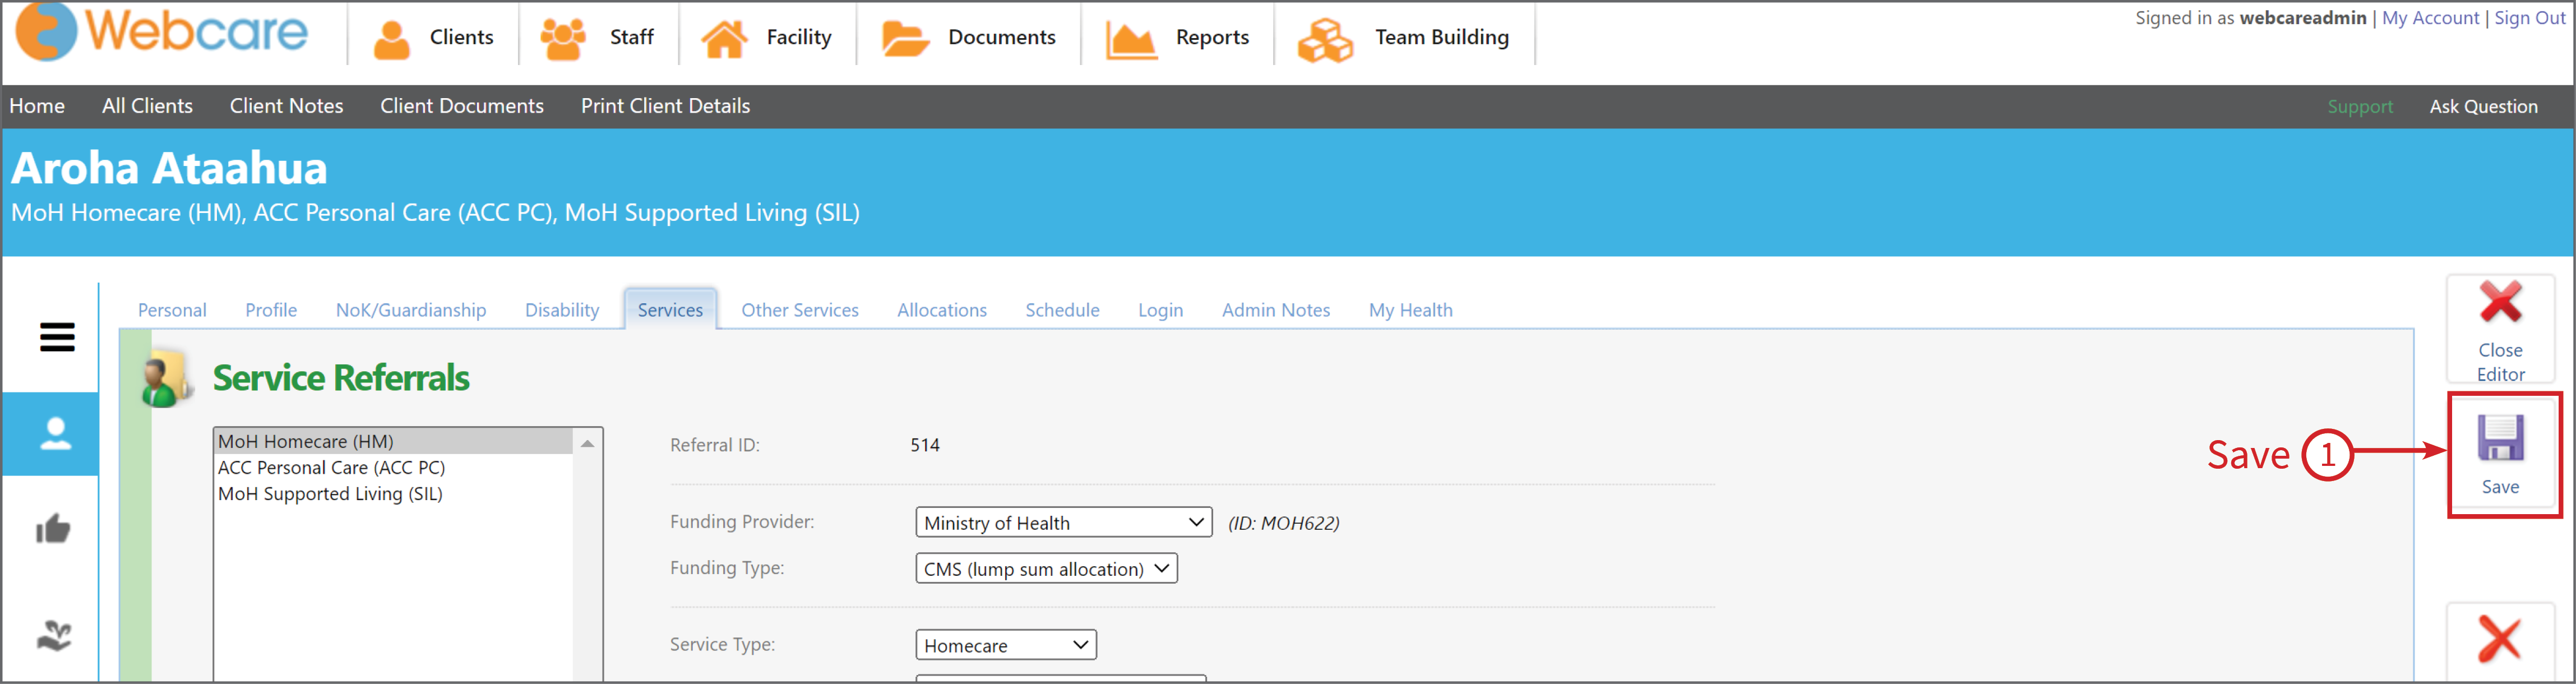Open the Facility house icon
The height and width of the screenshot is (684, 2576).
point(724,38)
